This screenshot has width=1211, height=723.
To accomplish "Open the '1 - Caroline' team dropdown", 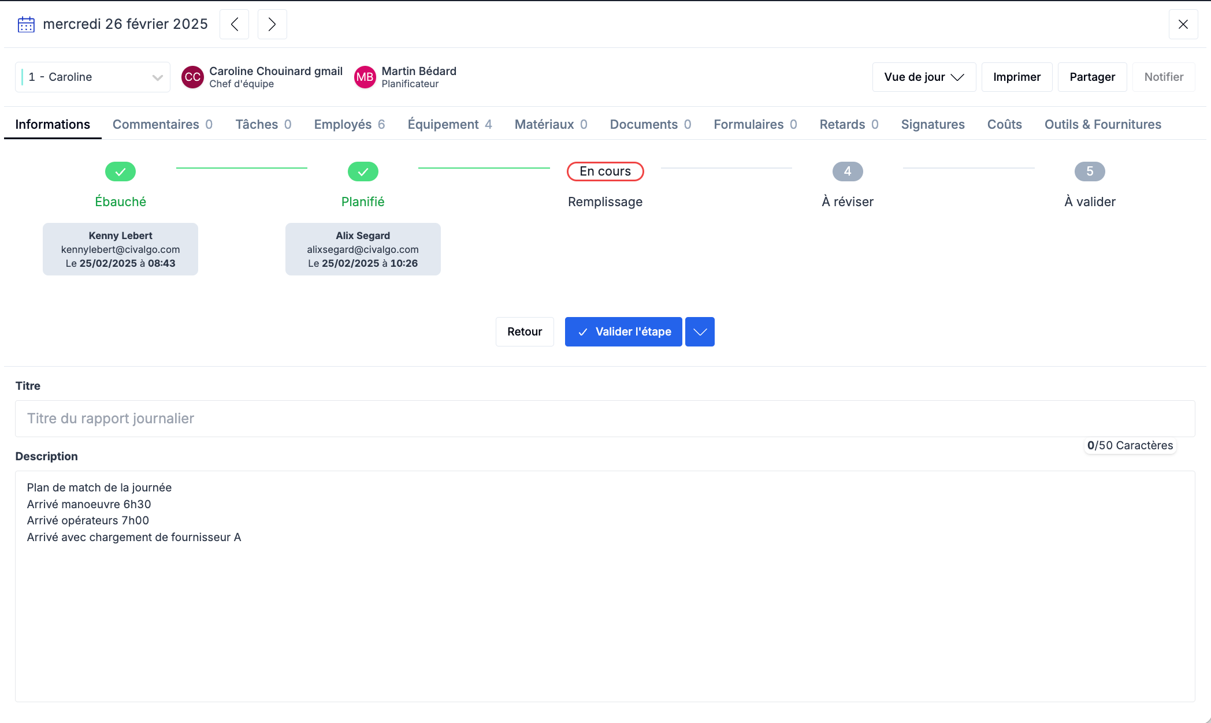I will (92, 77).
